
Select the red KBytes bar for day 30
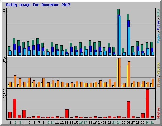147,104
